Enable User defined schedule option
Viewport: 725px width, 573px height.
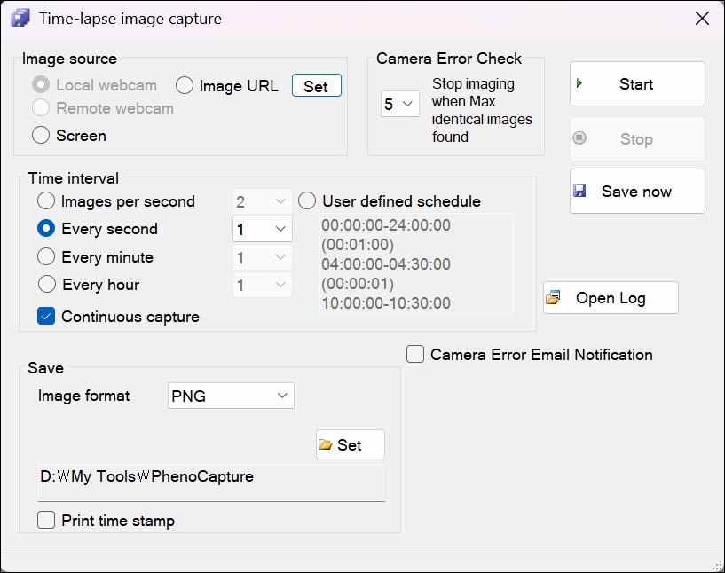(307, 201)
